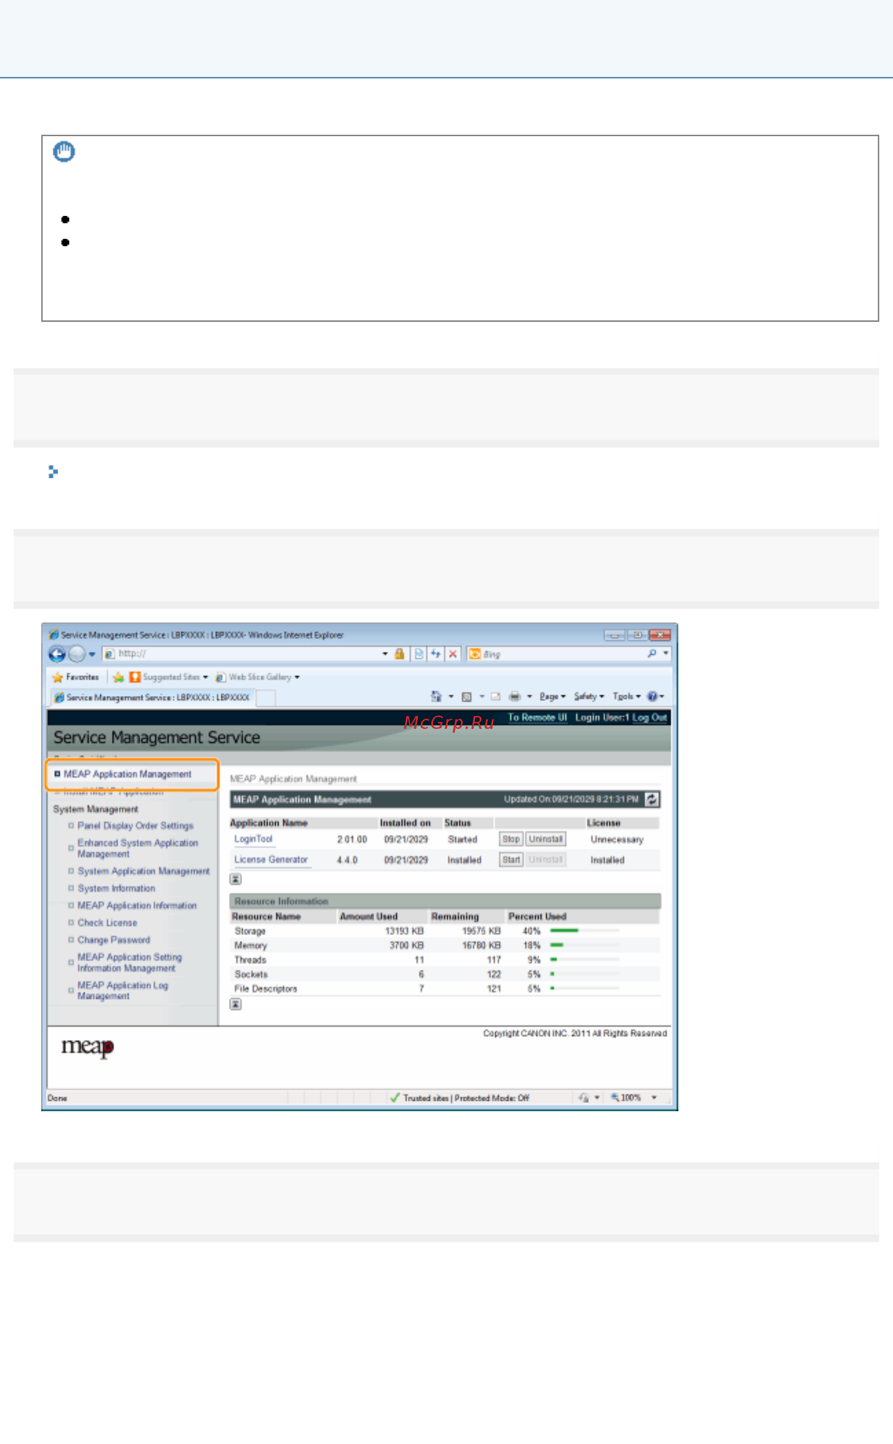
Task: Open MEAP Application Setting Information Management
Action: click(129, 963)
